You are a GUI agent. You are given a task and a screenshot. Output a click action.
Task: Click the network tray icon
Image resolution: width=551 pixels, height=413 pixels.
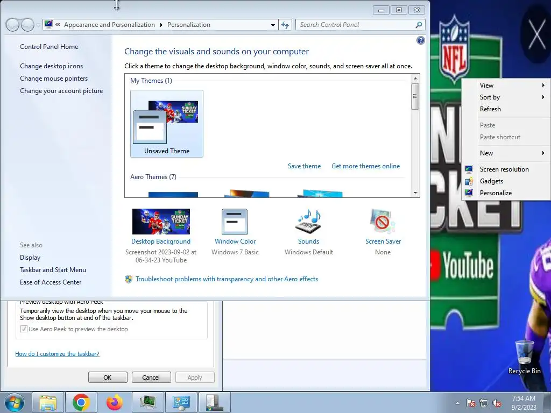click(484, 403)
